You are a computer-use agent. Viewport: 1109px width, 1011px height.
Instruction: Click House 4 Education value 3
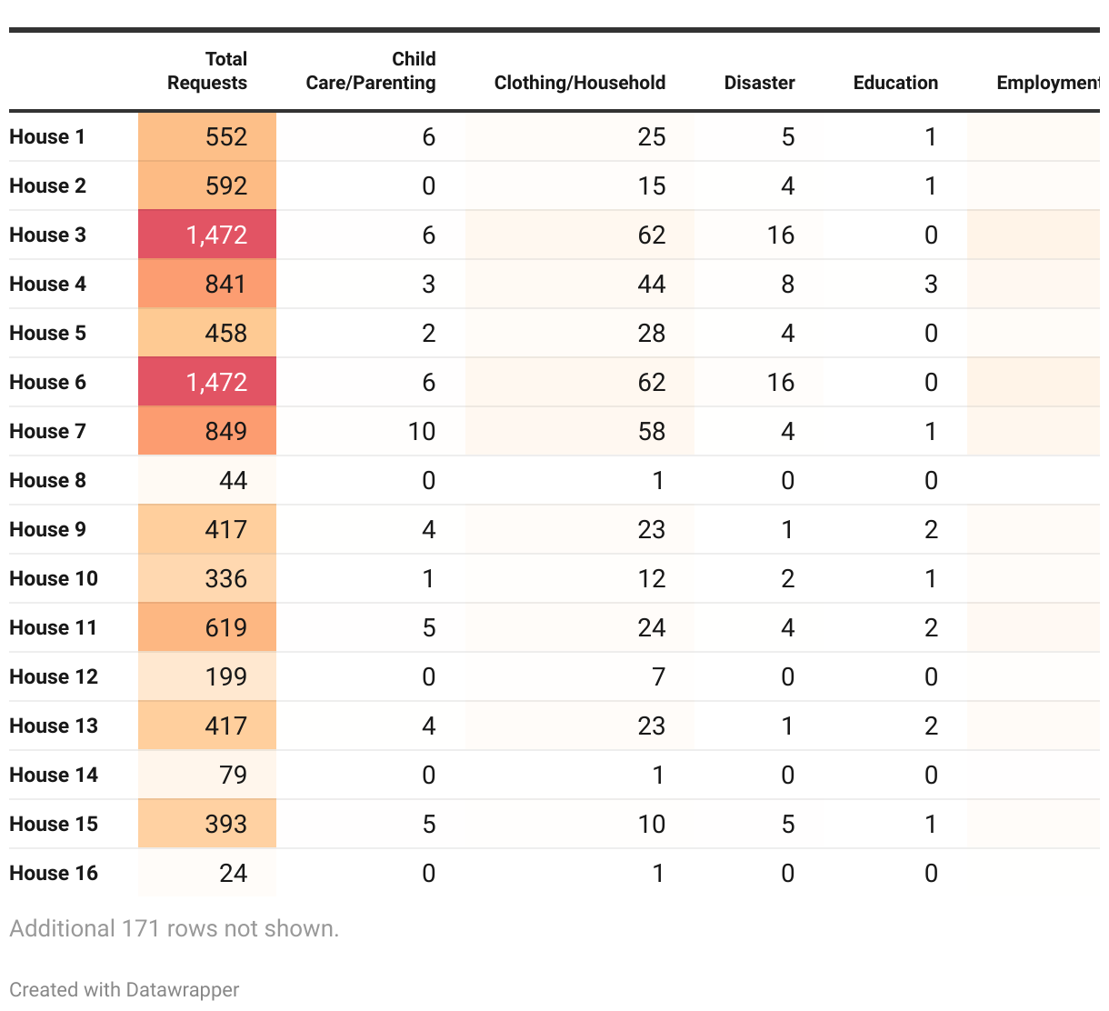point(931,284)
